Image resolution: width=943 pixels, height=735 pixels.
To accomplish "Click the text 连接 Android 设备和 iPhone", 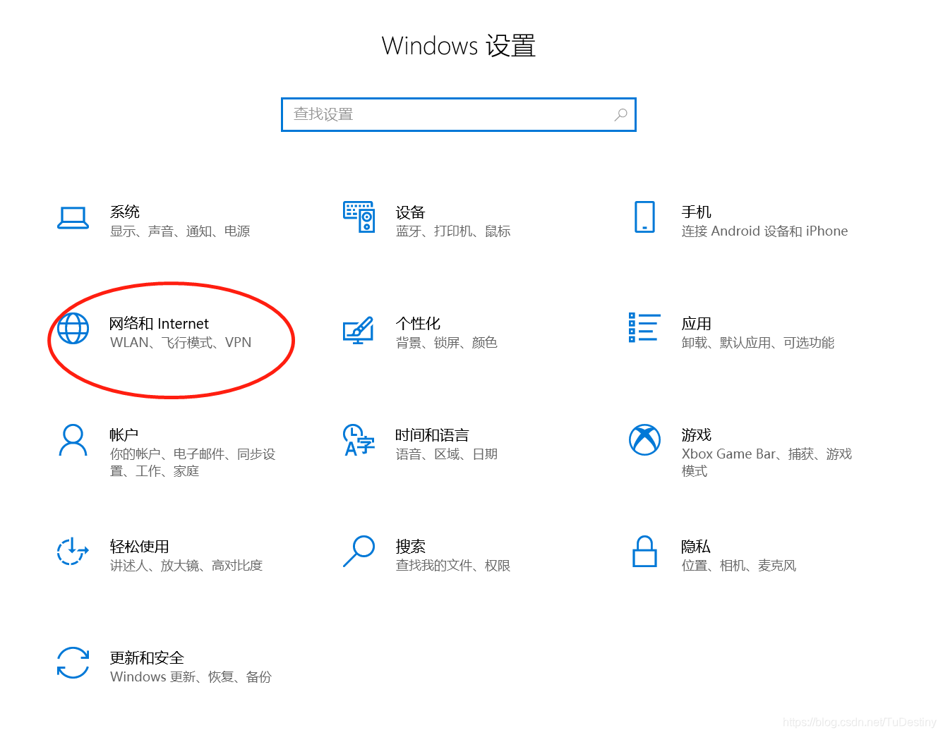I will [x=765, y=231].
